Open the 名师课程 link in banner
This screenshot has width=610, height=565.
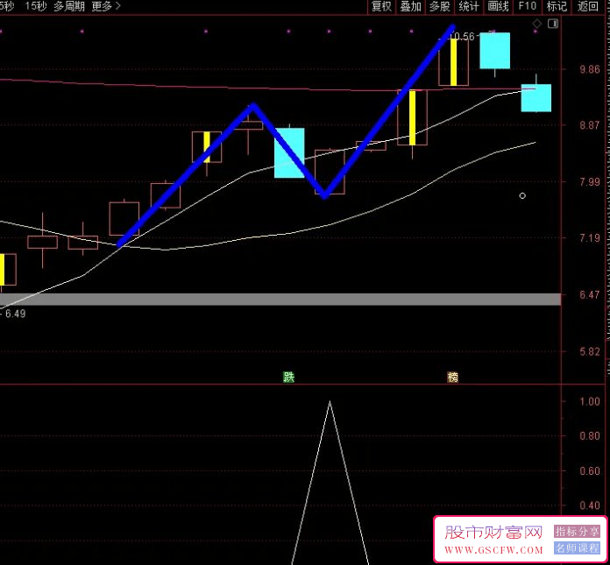click(x=578, y=547)
